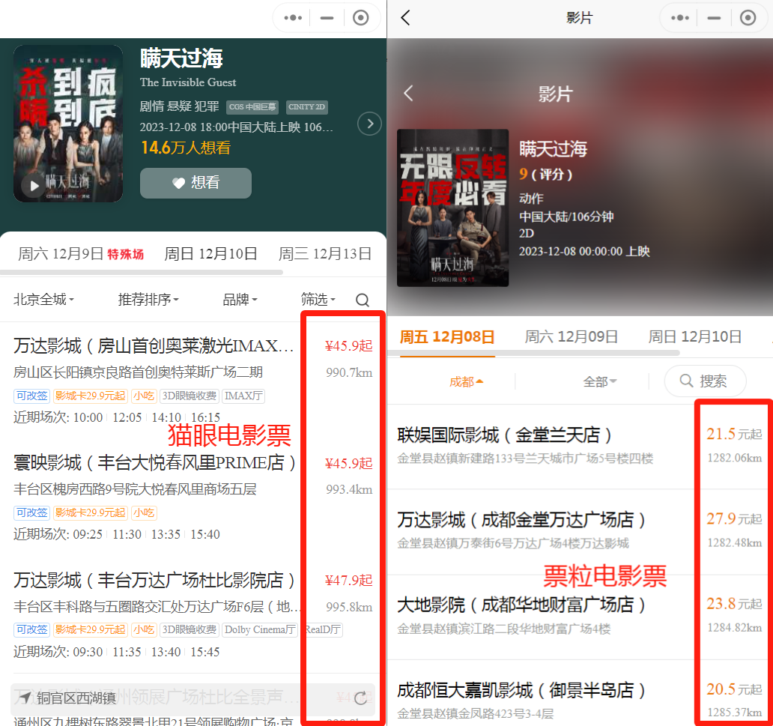Click the location arrow icon near 铜官区西湖镇

tap(25, 698)
